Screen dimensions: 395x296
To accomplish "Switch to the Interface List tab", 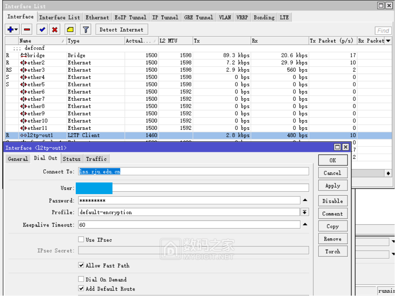I will point(60,17).
